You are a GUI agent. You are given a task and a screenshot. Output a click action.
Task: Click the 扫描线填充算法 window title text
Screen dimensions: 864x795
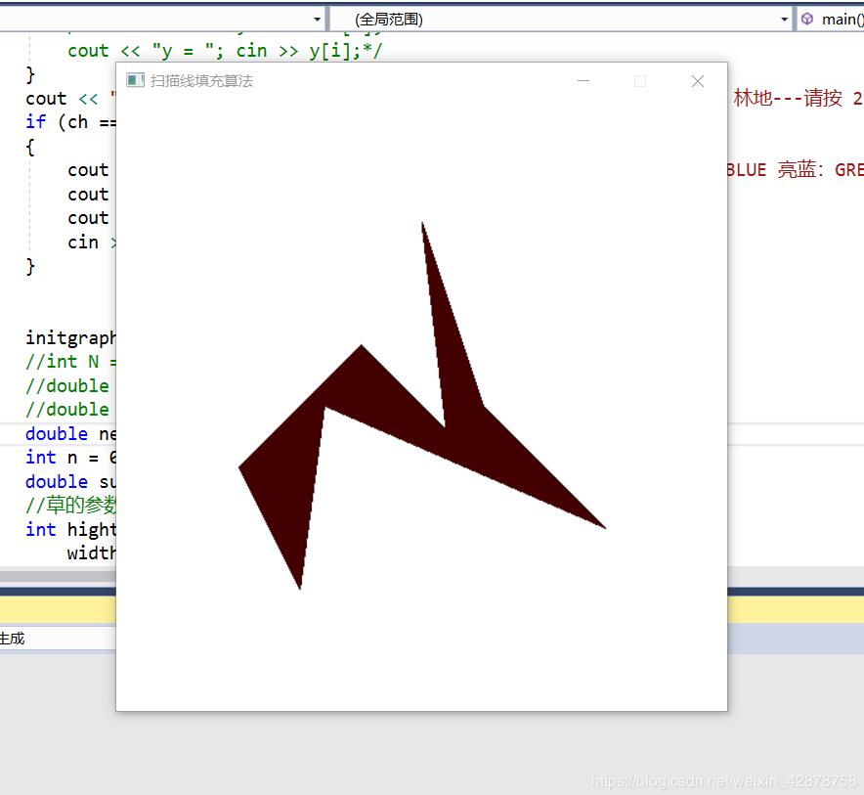pos(201,81)
